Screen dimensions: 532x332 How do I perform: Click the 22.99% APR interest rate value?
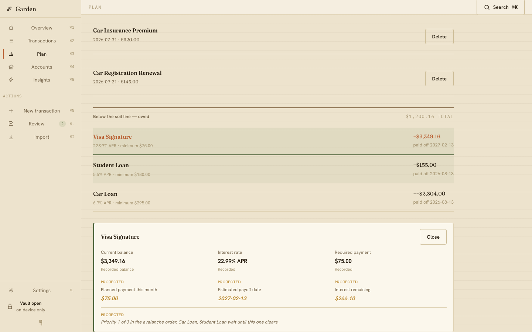[232, 261]
